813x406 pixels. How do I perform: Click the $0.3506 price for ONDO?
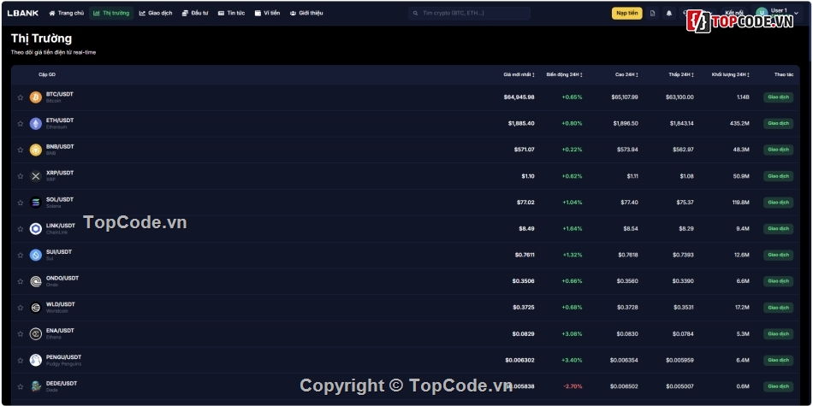(x=523, y=281)
